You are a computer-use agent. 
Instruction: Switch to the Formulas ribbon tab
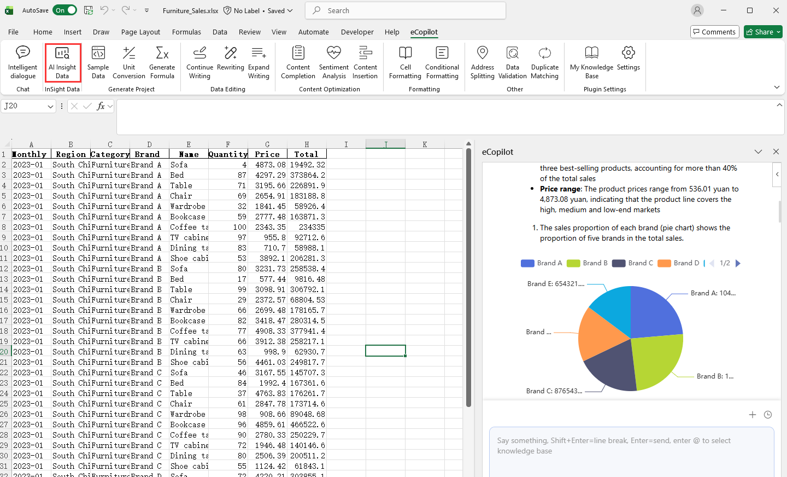coord(186,32)
